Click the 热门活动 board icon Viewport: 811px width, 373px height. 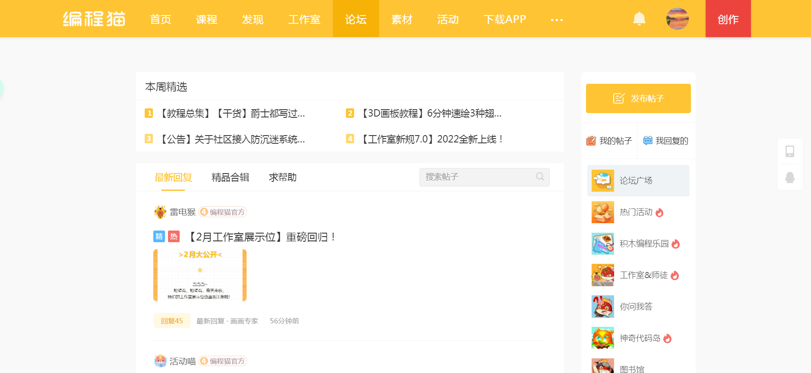coord(603,212)
